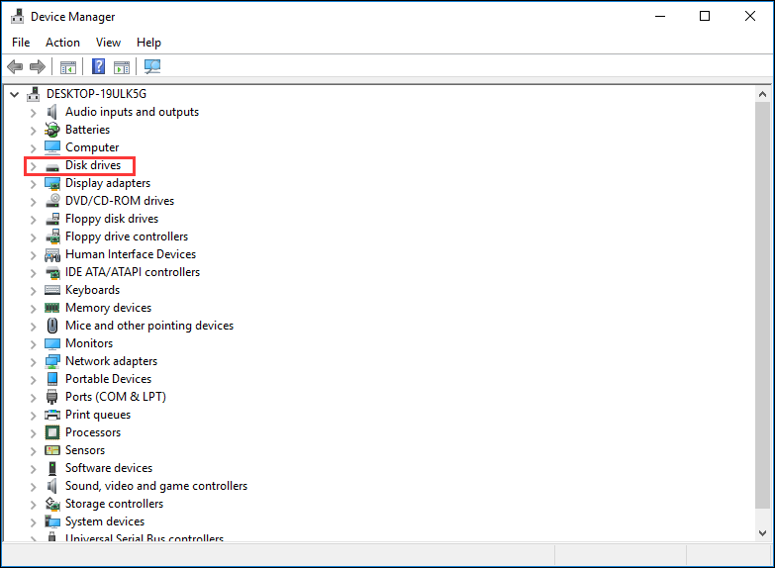The width and height of the screenshot is (775, 568).
Task: Expand the Network adapters category
Action: click(33, 362)
